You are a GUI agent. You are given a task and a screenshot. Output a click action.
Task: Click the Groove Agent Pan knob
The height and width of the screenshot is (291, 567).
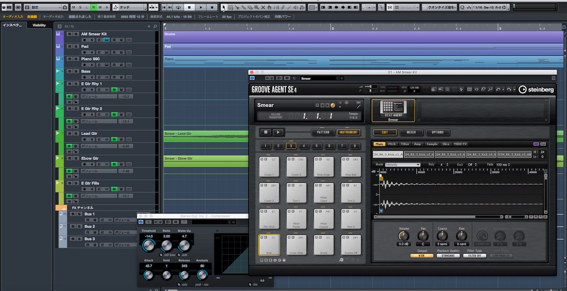(x=423, y=235)
